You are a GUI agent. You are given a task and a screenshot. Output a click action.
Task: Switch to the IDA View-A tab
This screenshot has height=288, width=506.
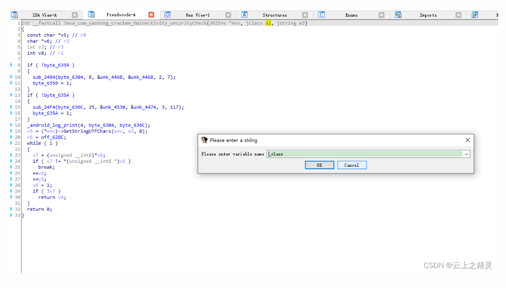click(x=45, y=15)
